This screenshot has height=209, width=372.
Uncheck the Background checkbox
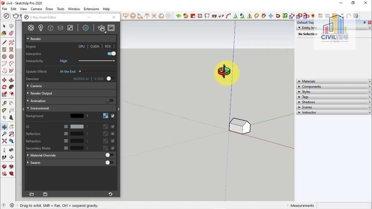coord(113,116)
